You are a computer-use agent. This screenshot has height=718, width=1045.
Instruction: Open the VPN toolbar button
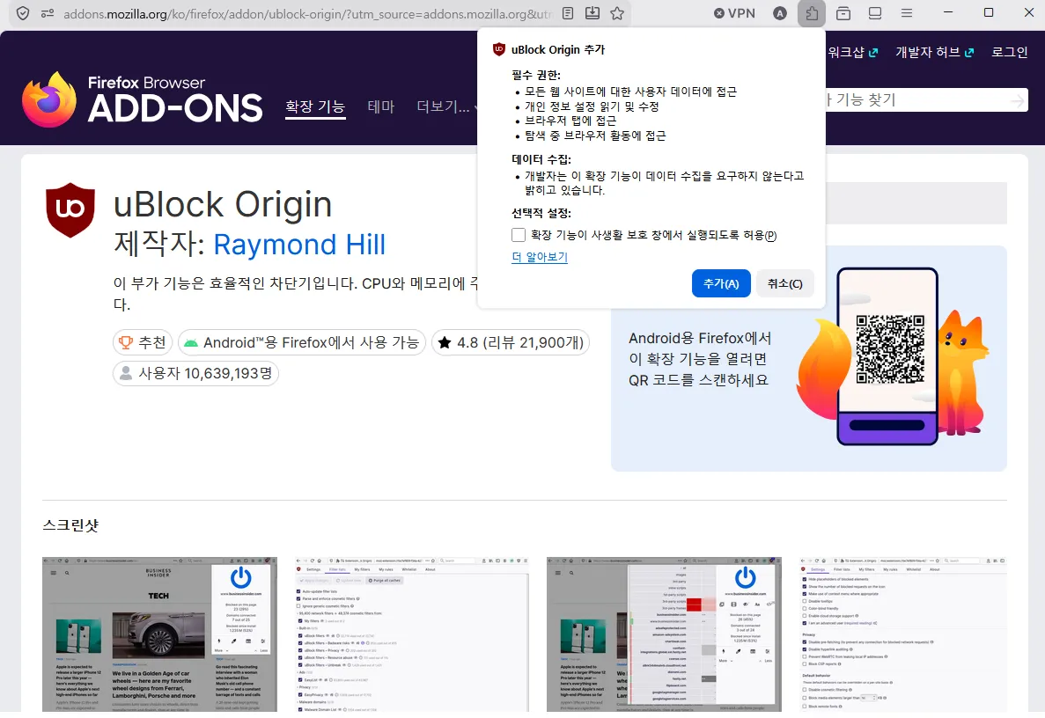[x=734, y=13]
